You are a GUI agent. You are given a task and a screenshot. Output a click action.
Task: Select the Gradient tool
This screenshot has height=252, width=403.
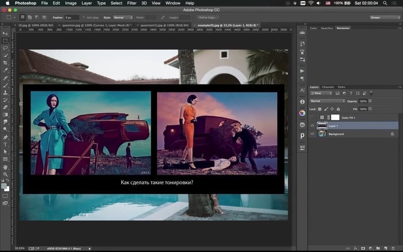coord(5,115)
